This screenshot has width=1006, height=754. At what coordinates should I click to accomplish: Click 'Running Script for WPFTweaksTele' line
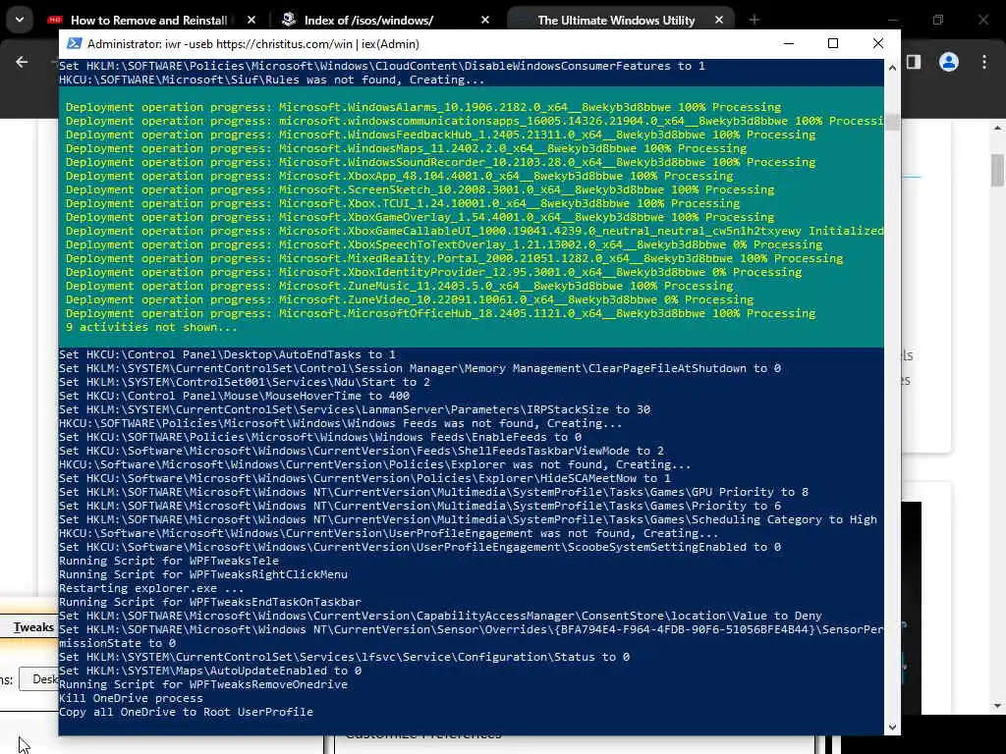(x=169, y=561)
